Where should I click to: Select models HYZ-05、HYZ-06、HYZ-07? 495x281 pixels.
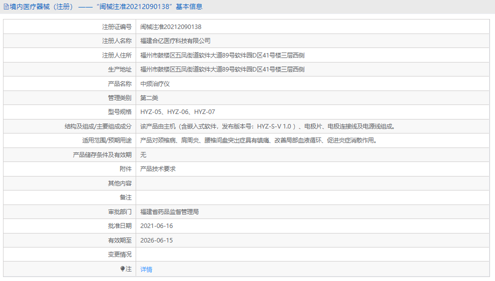178,112
